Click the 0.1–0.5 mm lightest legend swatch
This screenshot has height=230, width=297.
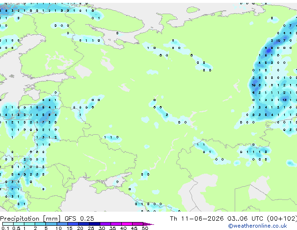click(x=8, y=224)
